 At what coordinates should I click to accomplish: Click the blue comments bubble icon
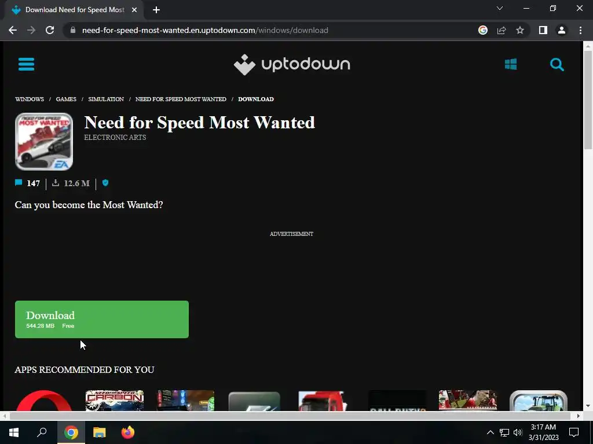tap(18, 183)
